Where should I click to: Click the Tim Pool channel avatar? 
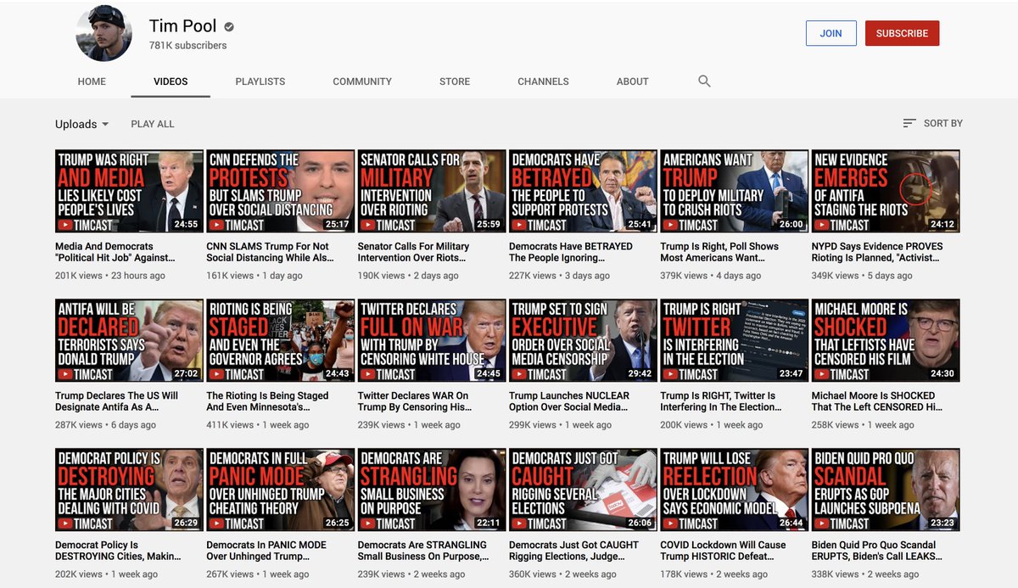click(103, 34)
